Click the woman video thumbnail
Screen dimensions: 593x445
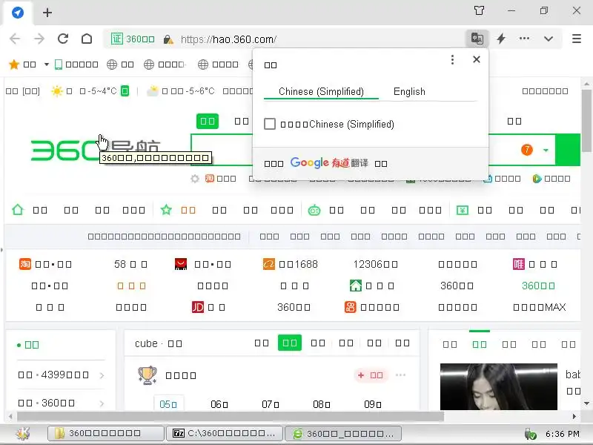[498, 386]
